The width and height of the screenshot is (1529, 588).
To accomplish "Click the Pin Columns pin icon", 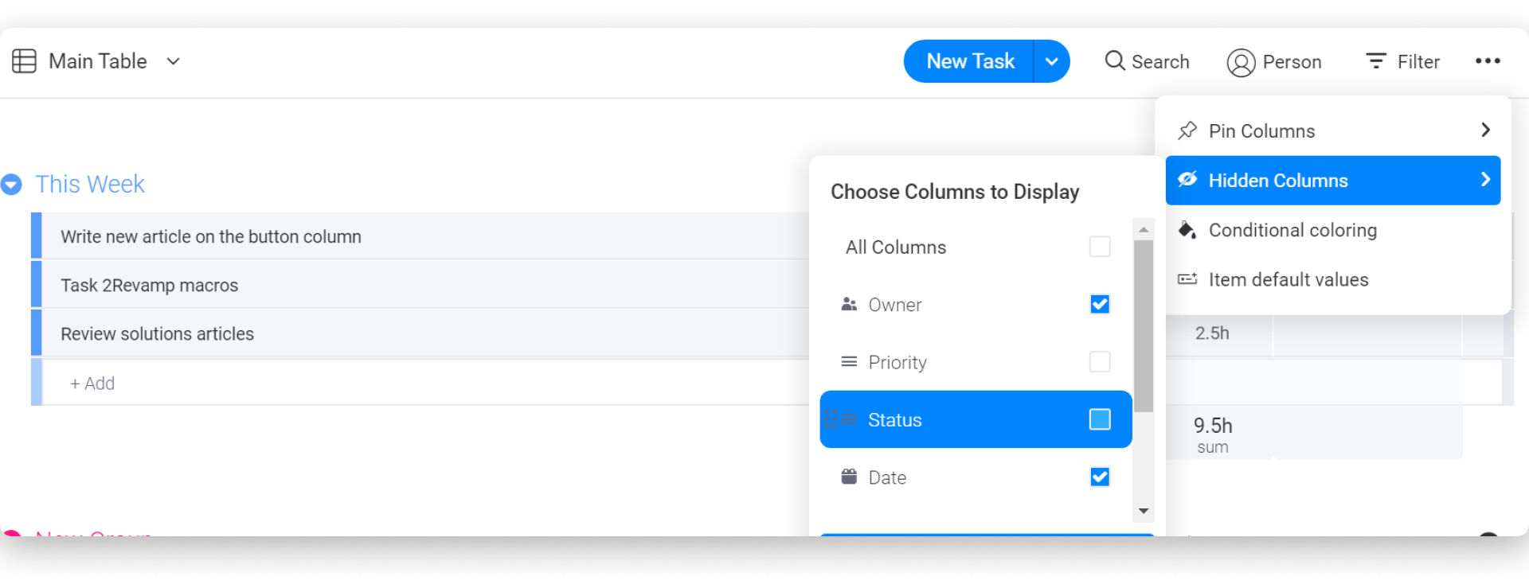I will pyautogui.click(x=1187, y=130).
